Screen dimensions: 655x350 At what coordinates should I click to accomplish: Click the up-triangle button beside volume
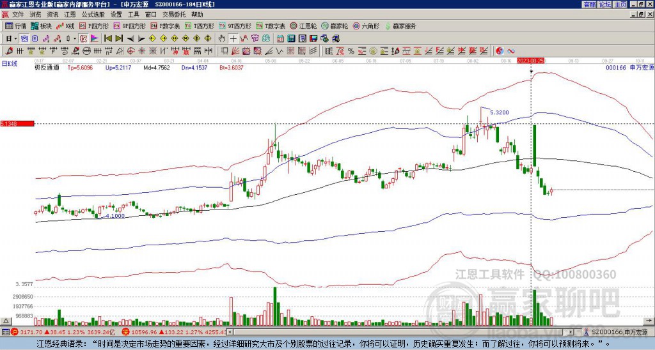[x=6, y=321]
